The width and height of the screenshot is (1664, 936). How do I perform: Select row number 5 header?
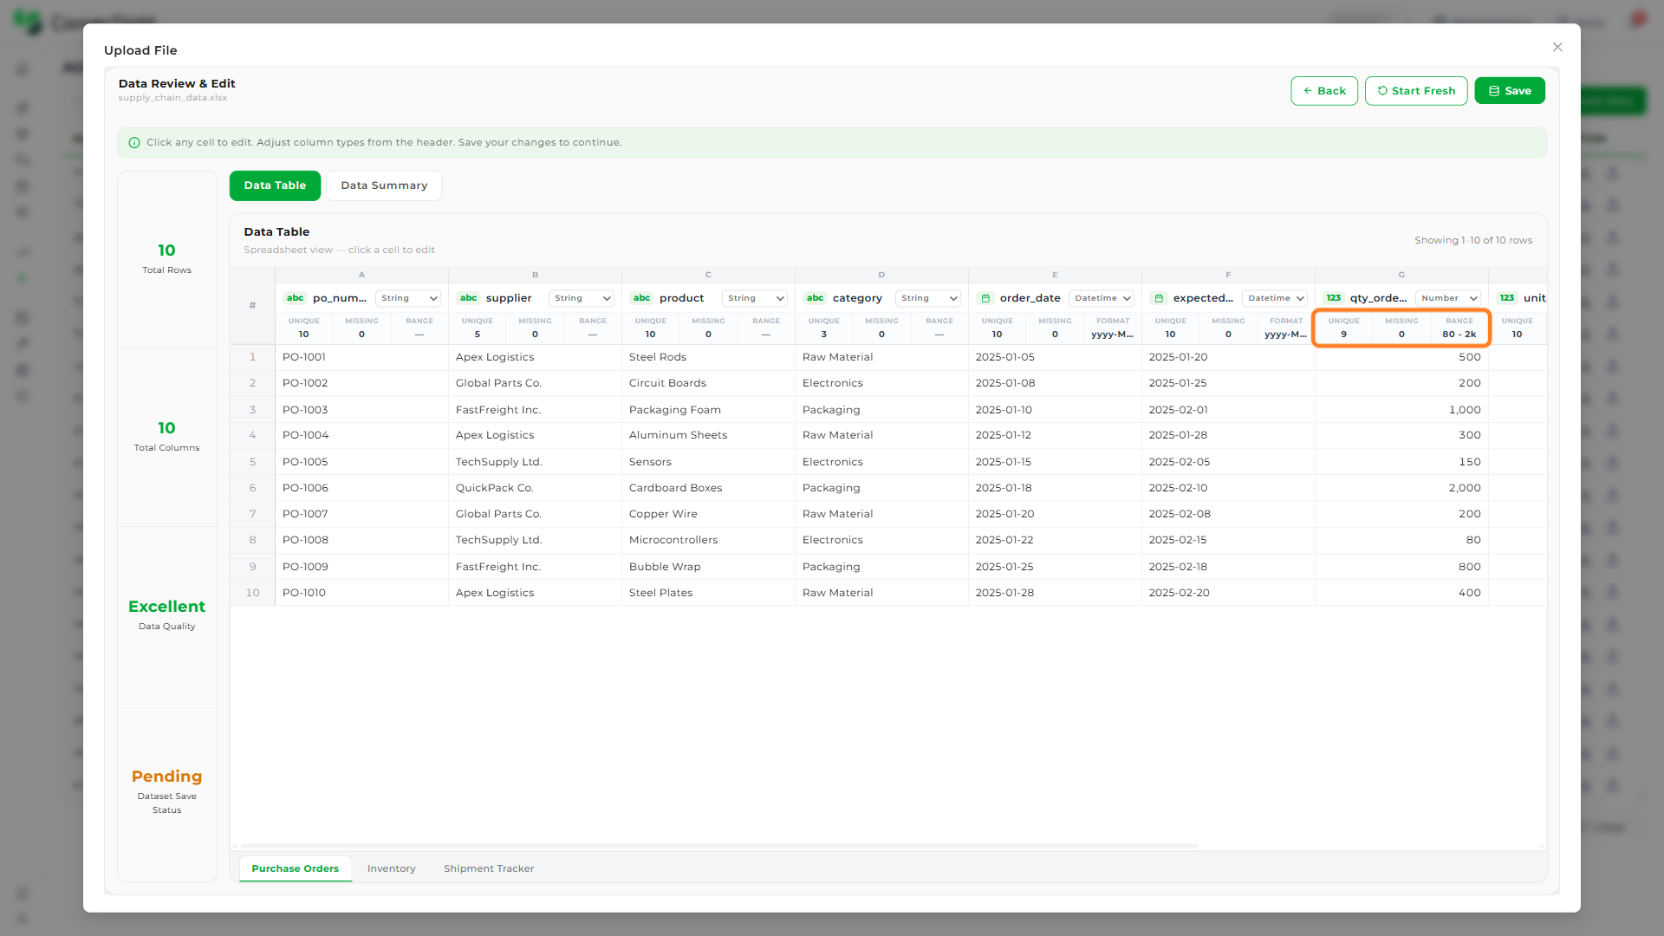click(x=252, y=462)
